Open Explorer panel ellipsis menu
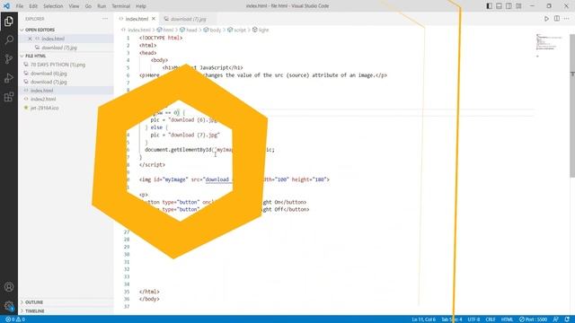Image resolution: width=575 pixels, height=323 pixels. (105, 19)
